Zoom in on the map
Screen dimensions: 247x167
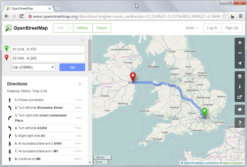click(x=240, y=43)
